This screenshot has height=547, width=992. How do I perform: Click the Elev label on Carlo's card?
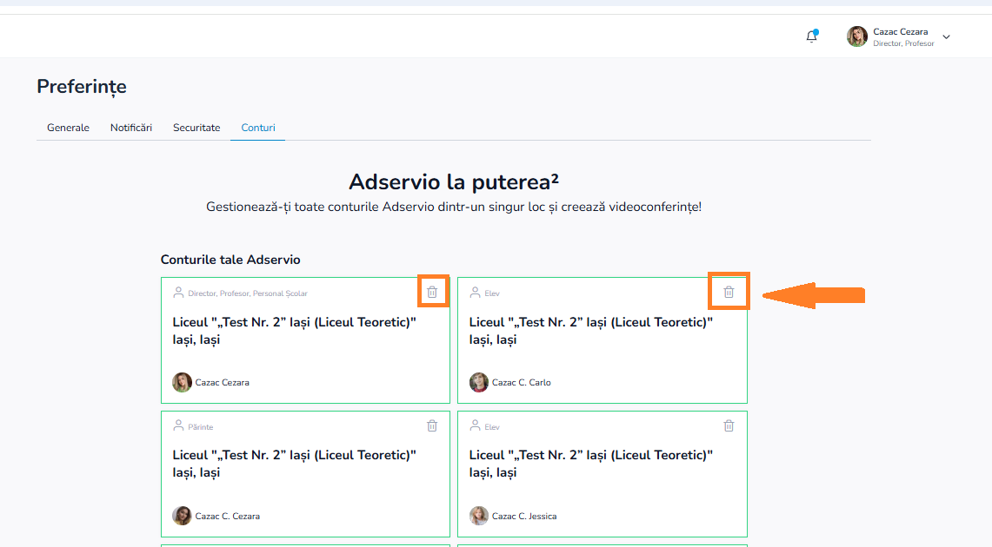click(492, 293)
